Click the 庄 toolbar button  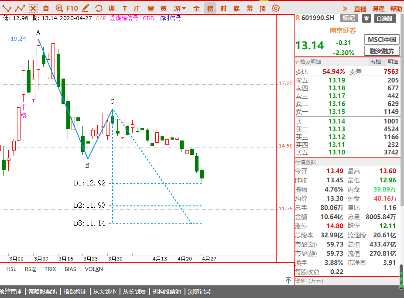tap(137, 8)
